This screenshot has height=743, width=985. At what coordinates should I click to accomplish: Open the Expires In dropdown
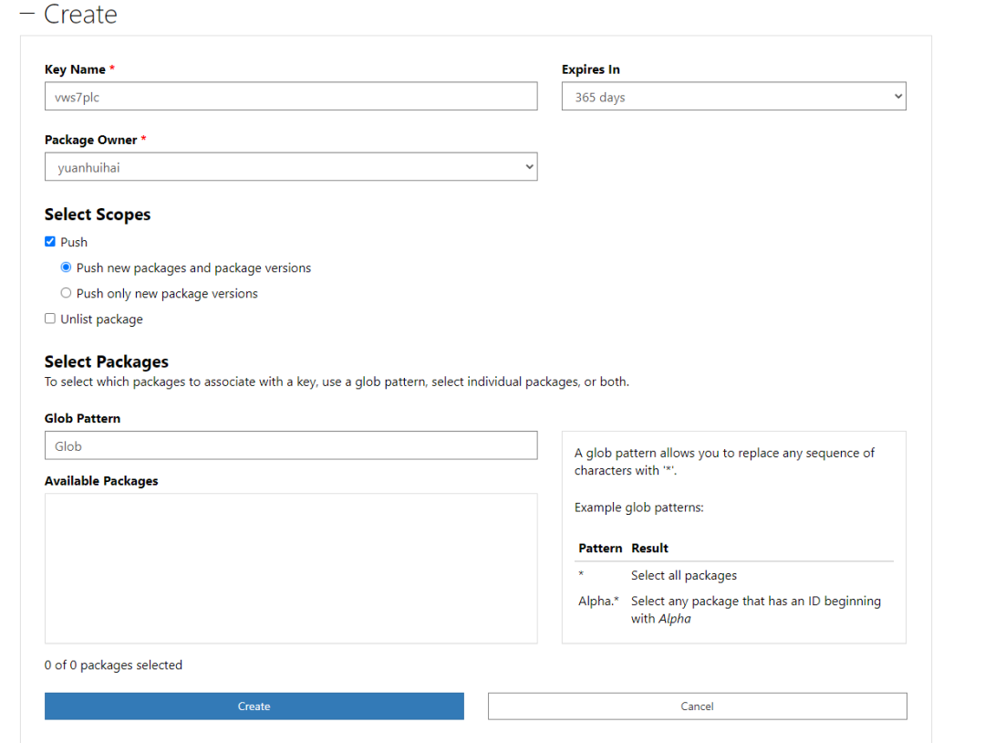point(733,97)
